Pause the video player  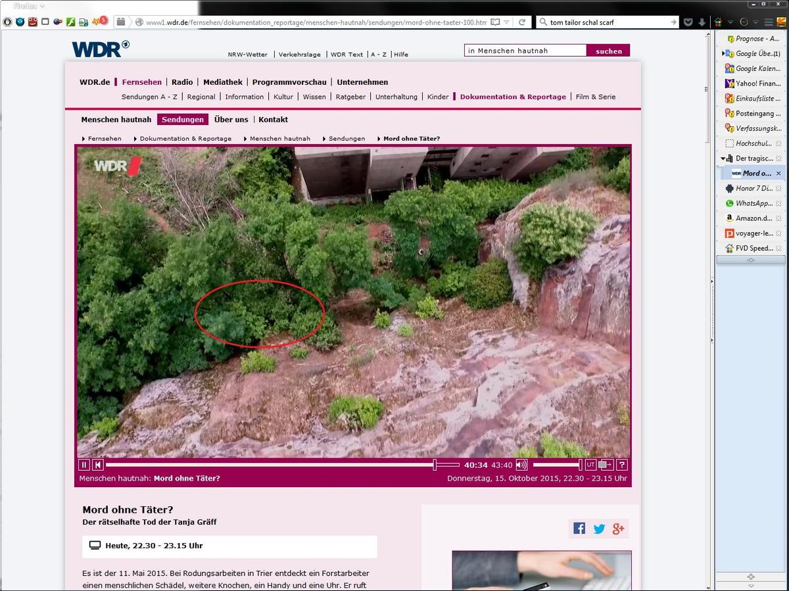pos(84,465)
